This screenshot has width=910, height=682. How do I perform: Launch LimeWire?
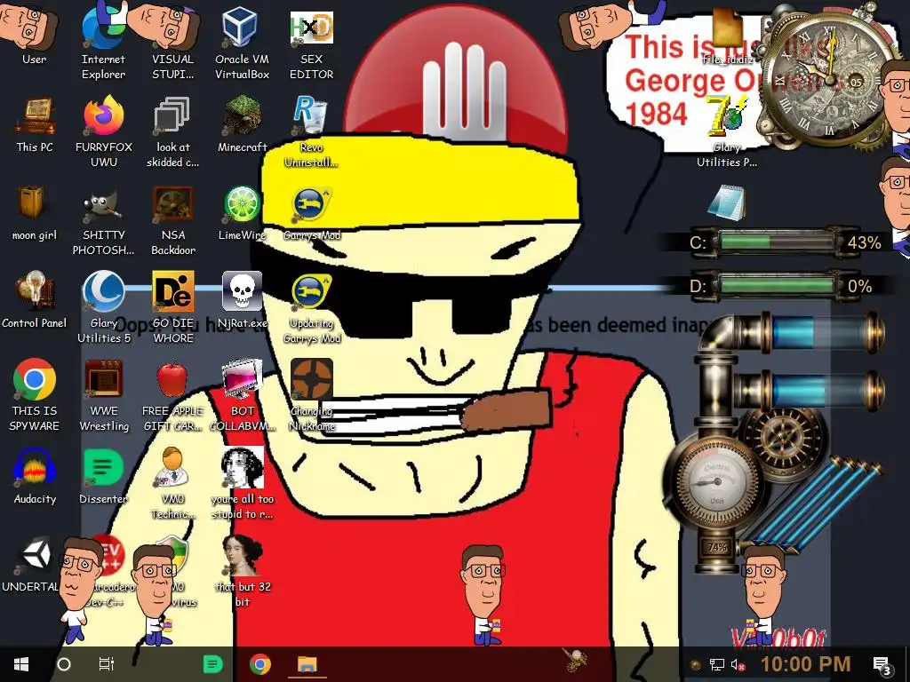[x=242, y=213]
